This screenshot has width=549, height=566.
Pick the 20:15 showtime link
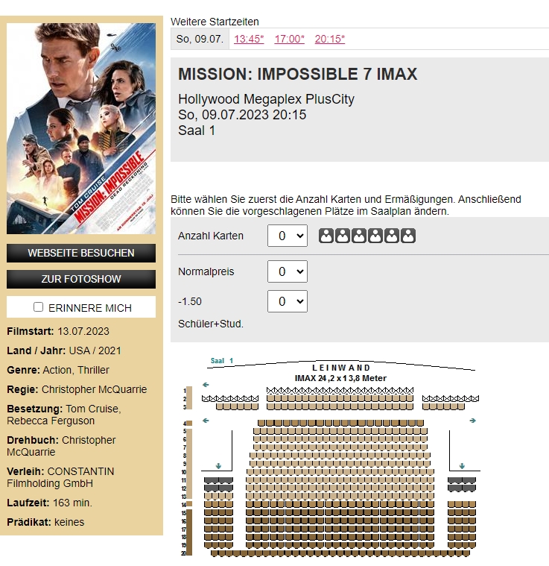coord(329,39)
